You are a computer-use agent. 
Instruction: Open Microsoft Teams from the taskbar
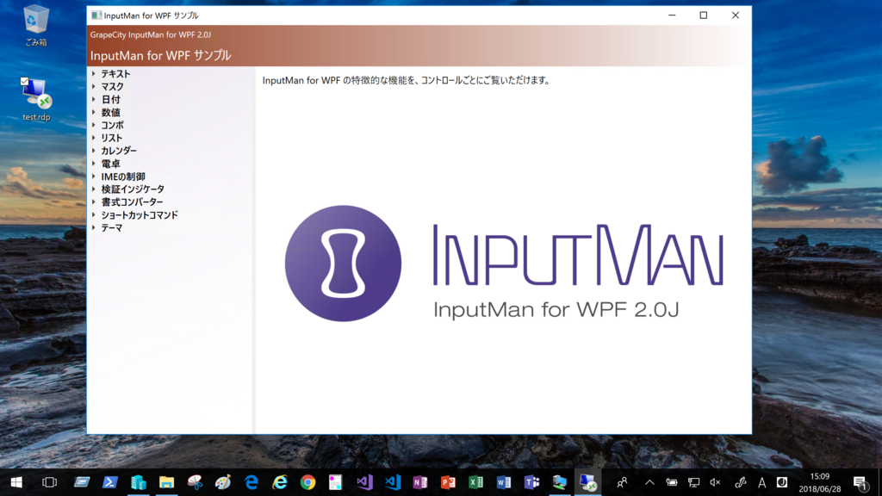[531, 482]
